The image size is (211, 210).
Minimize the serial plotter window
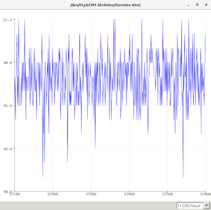tap(188, 5)
